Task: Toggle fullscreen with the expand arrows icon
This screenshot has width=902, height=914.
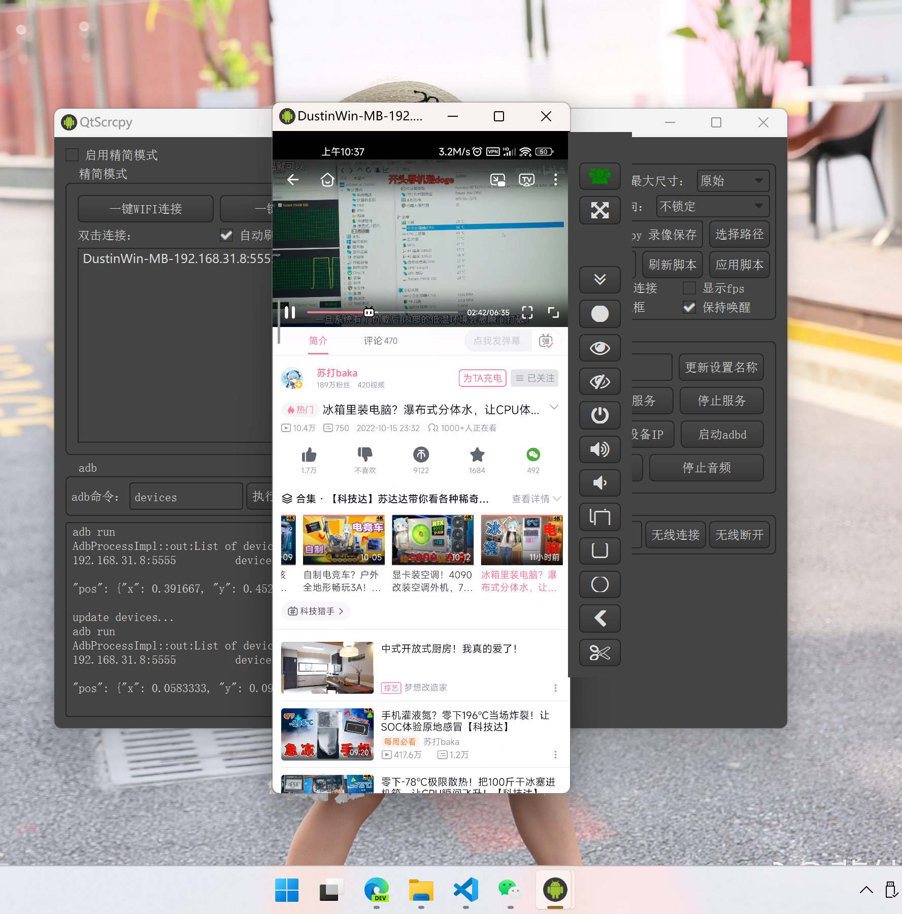Action: click(x=600, y=210)
